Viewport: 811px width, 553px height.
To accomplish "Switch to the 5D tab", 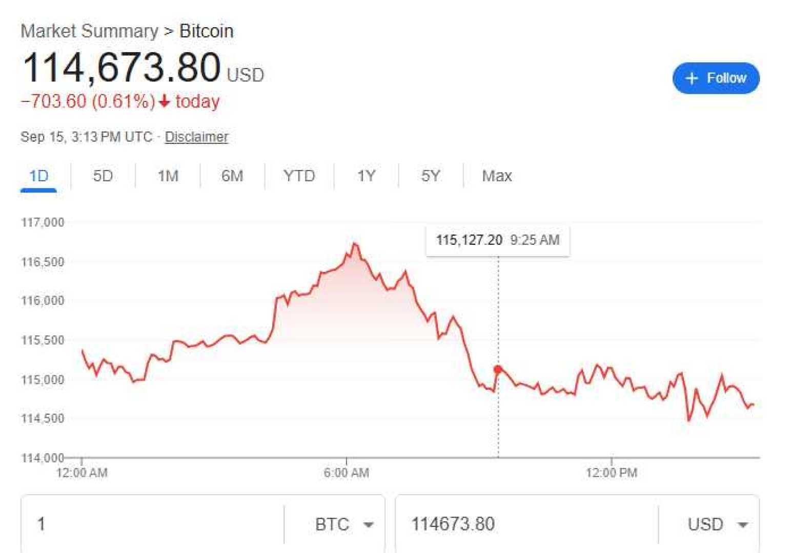I will (103, 176).
